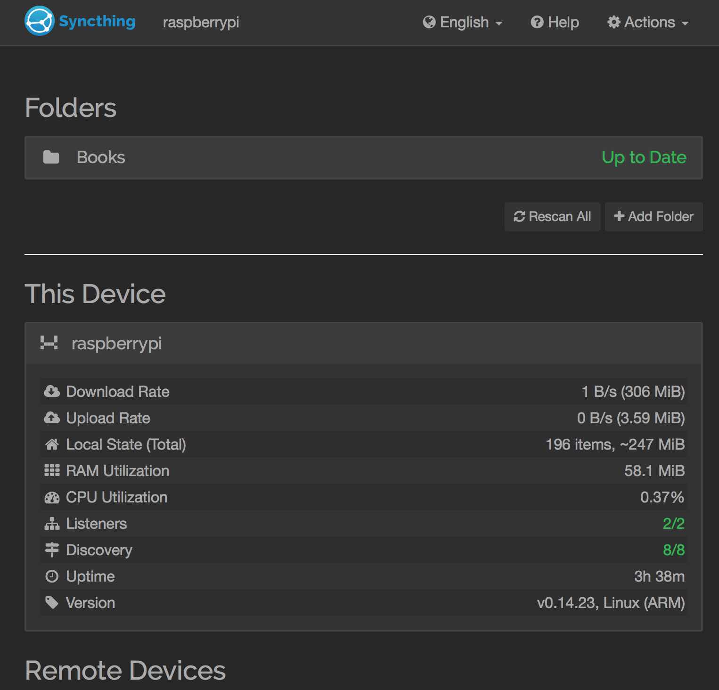Screen dimensions: 719x690
Task: Click the download rate value 1 B/s (306 MiB)
Action: coord(633,392)
